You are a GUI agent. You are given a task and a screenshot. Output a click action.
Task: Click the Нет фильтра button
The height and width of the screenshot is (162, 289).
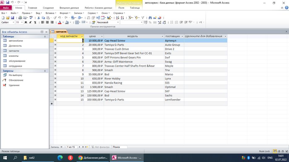click(100, 147)
